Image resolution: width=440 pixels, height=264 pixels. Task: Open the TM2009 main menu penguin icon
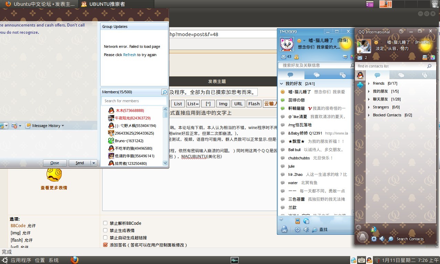pos(284,229)
